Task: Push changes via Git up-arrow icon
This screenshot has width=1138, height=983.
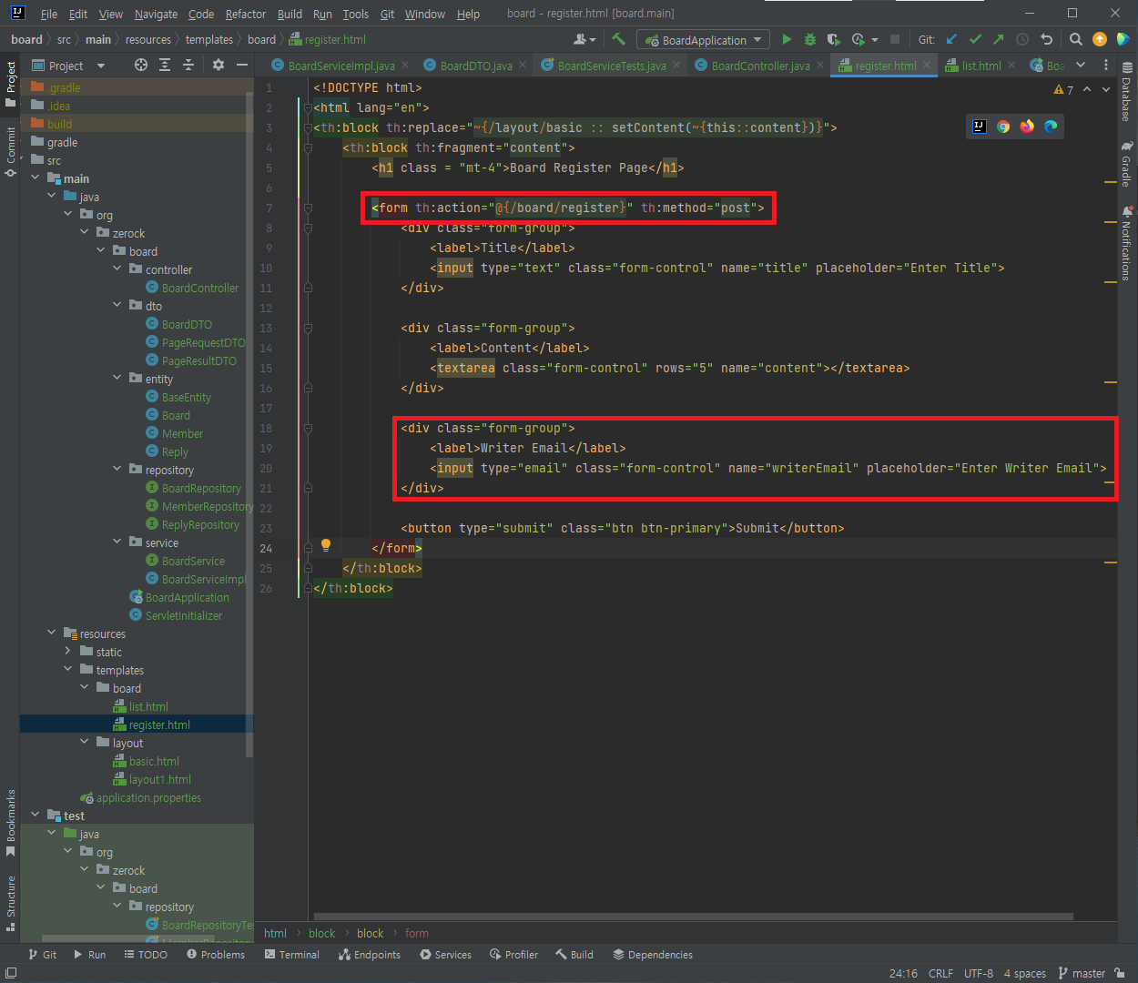Action: click(999, 39)
